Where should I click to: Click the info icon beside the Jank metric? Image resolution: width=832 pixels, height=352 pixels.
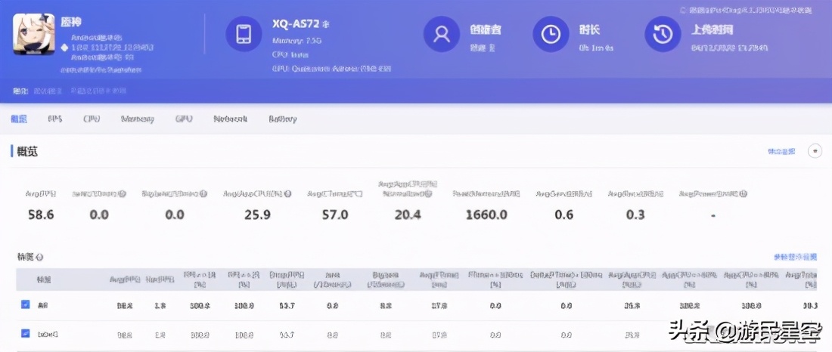(x=123, y=194)
